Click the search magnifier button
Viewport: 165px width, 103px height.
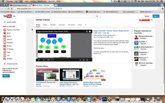(97, 16)
